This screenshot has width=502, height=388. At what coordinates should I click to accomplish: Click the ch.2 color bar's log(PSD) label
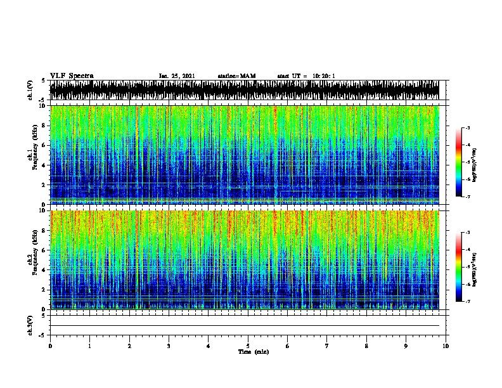[x=475, y=270]
